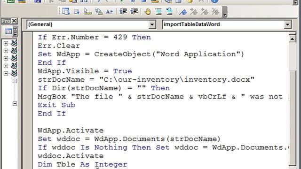Click the List Constants icon
Image resolution: width=301 pixels, height=169 pixels.
point(77,11)
